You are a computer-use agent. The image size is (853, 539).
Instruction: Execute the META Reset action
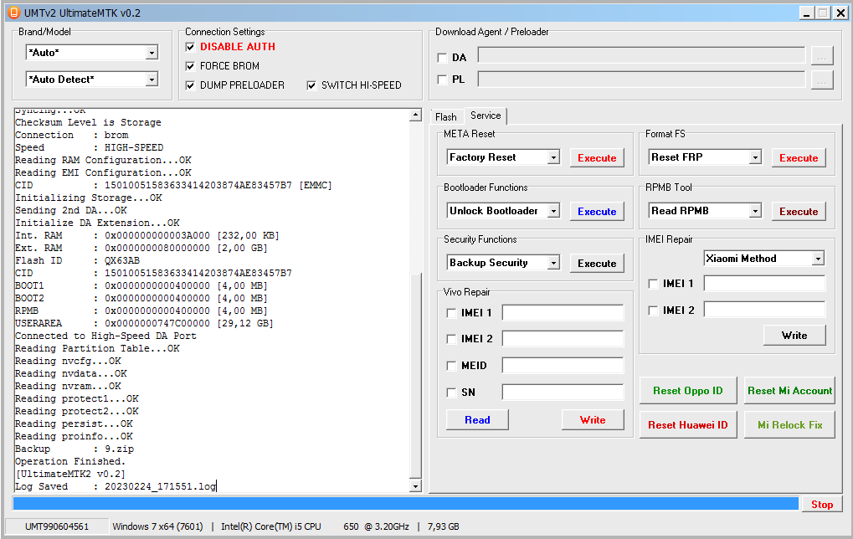point(597,157)
